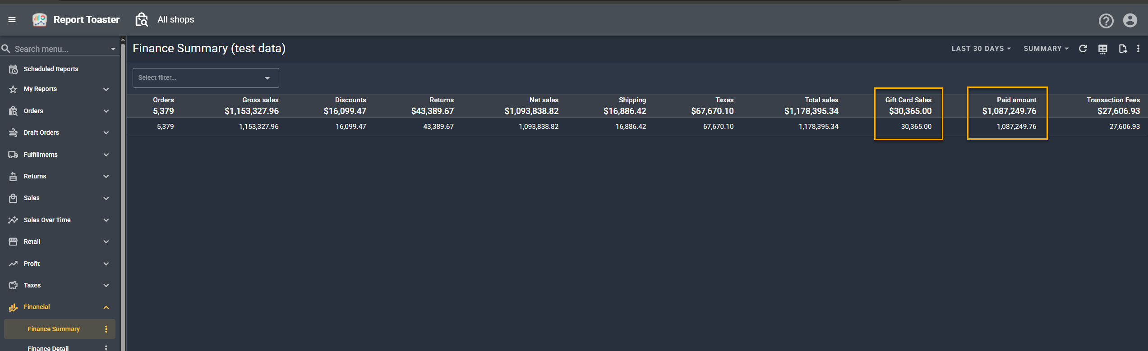1148x351 pixels.
Task: Refresh the Finance Summary report
Action: pos(1083,49)
